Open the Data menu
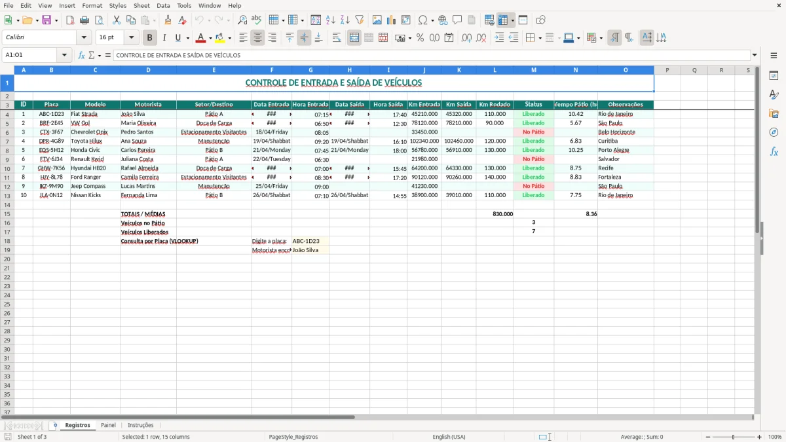This screenshot has width=786, height=442. pyautogui.click(x=164, y=5)
